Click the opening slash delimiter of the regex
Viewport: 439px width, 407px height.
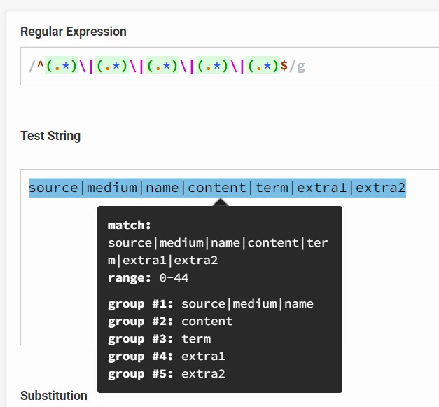tap(32, 67)
